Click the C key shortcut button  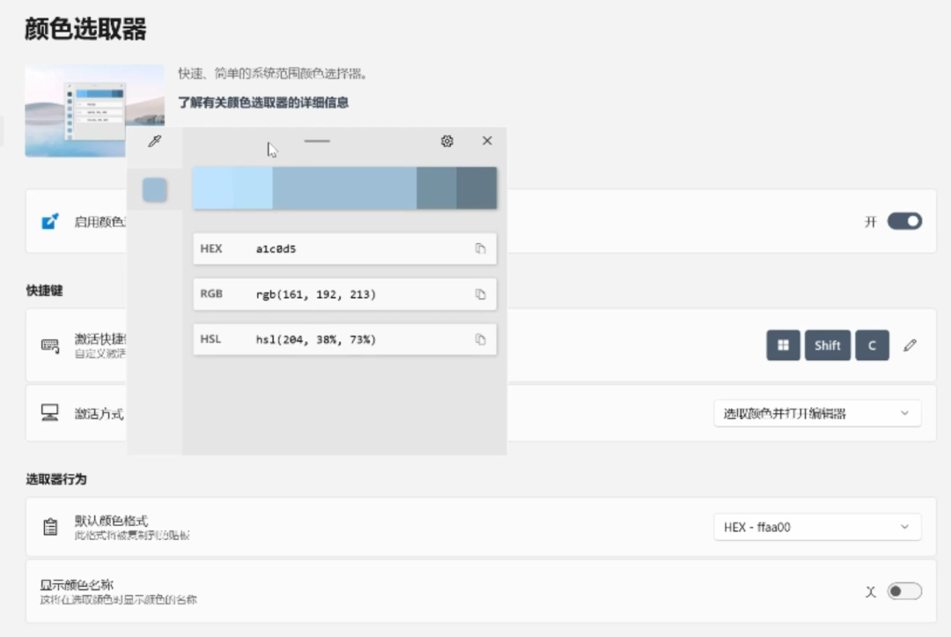coord(872,345)
